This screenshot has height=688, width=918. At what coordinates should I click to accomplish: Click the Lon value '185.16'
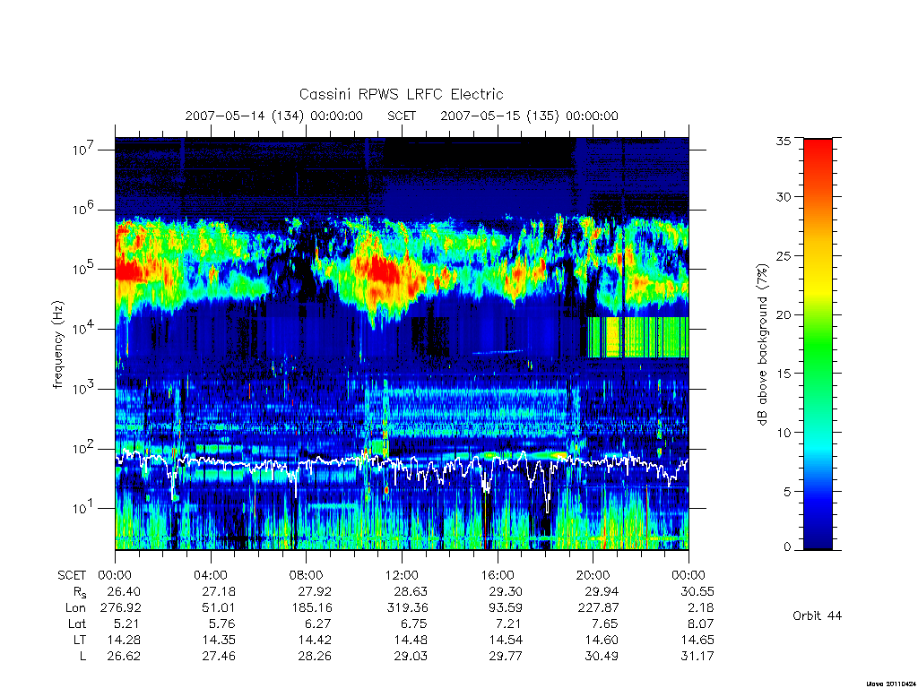pos(311,608)
